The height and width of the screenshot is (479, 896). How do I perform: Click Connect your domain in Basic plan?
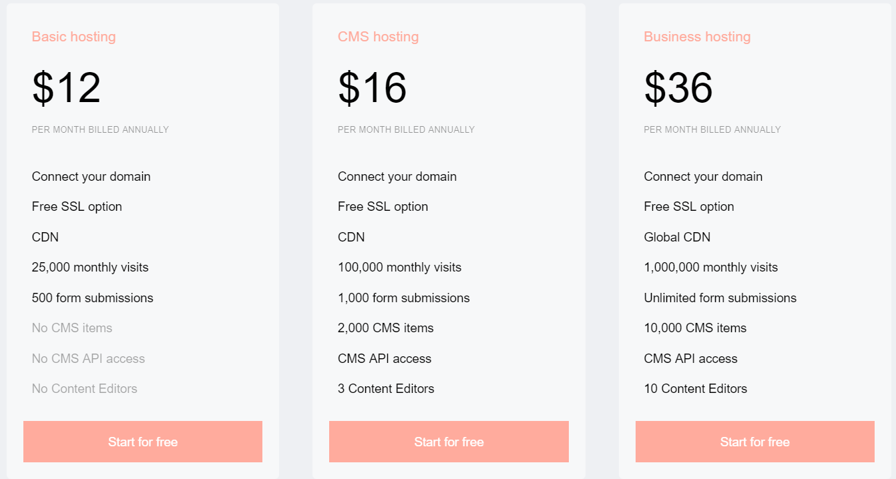click(x=91, y=176)
